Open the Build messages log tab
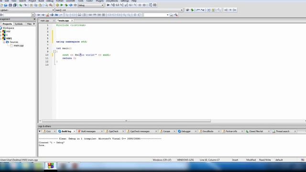This screenshot has width=306, height=172. pos(88,131)
